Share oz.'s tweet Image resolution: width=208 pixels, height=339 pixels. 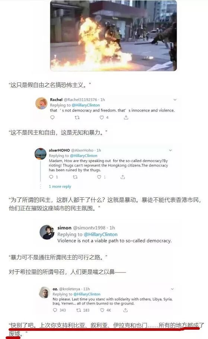(125, 310)
